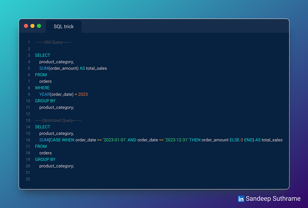Select the total_sales alias on line 5
Image resolution: width=308 pixels, height=208 pixels.
[97, 68]
